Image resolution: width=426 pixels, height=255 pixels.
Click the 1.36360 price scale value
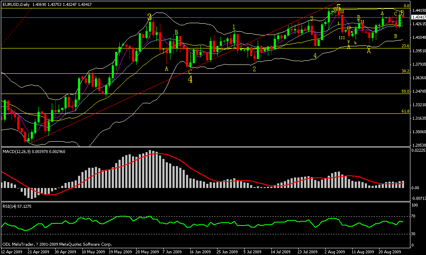click(x=419, y=78)
